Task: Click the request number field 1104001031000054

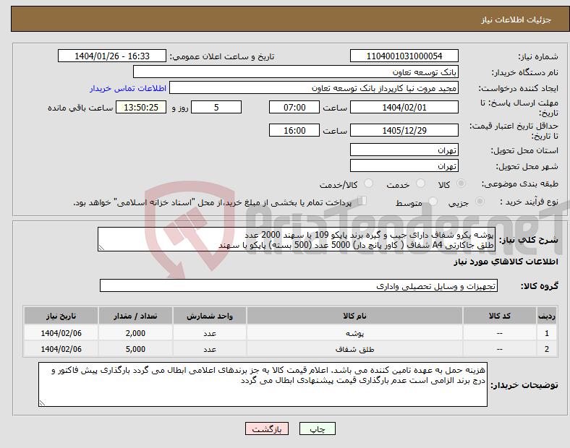Action: (404, 56)
